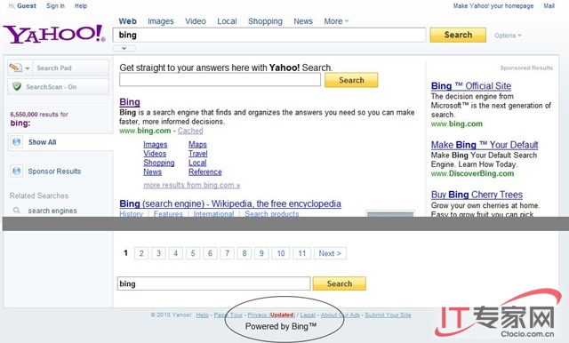569x343 pixels.
Task: Click more results from bing.com link
Action: 192,185
